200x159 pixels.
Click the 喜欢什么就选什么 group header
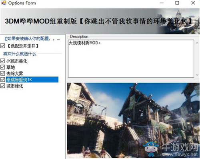tap(20, 54)
